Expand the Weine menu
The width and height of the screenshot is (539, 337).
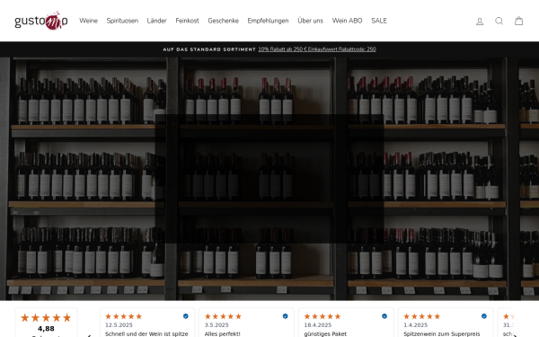coord(88,21)
